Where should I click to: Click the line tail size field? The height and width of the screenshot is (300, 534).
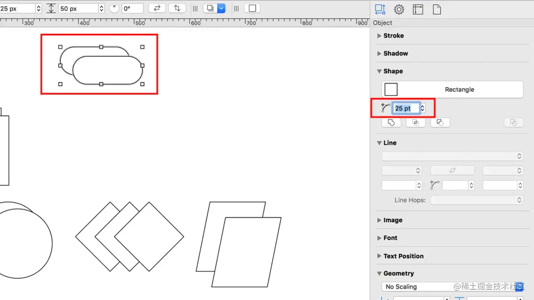tap(399, 185)
